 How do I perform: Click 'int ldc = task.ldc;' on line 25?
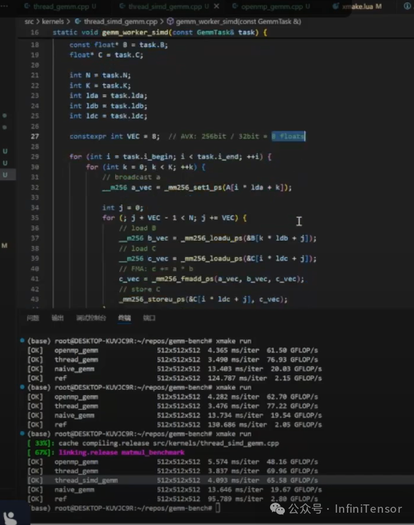click(x=108, y=116)
